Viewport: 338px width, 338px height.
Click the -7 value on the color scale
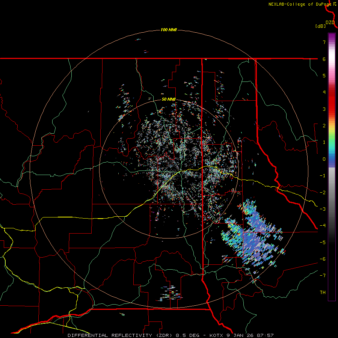pos(323,276)
